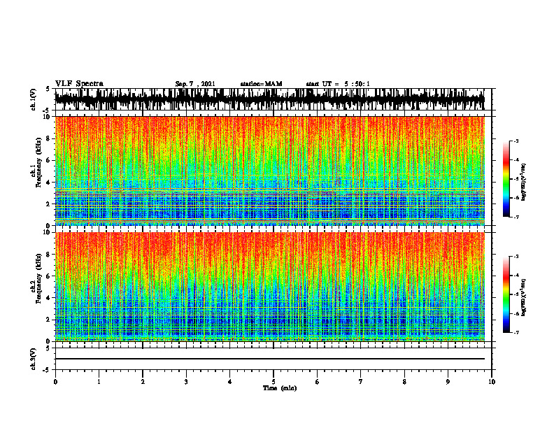Click the "Time (min)" x-axis label
The image size is (554, 428).
pyautogui.click(x=280, y=388)
